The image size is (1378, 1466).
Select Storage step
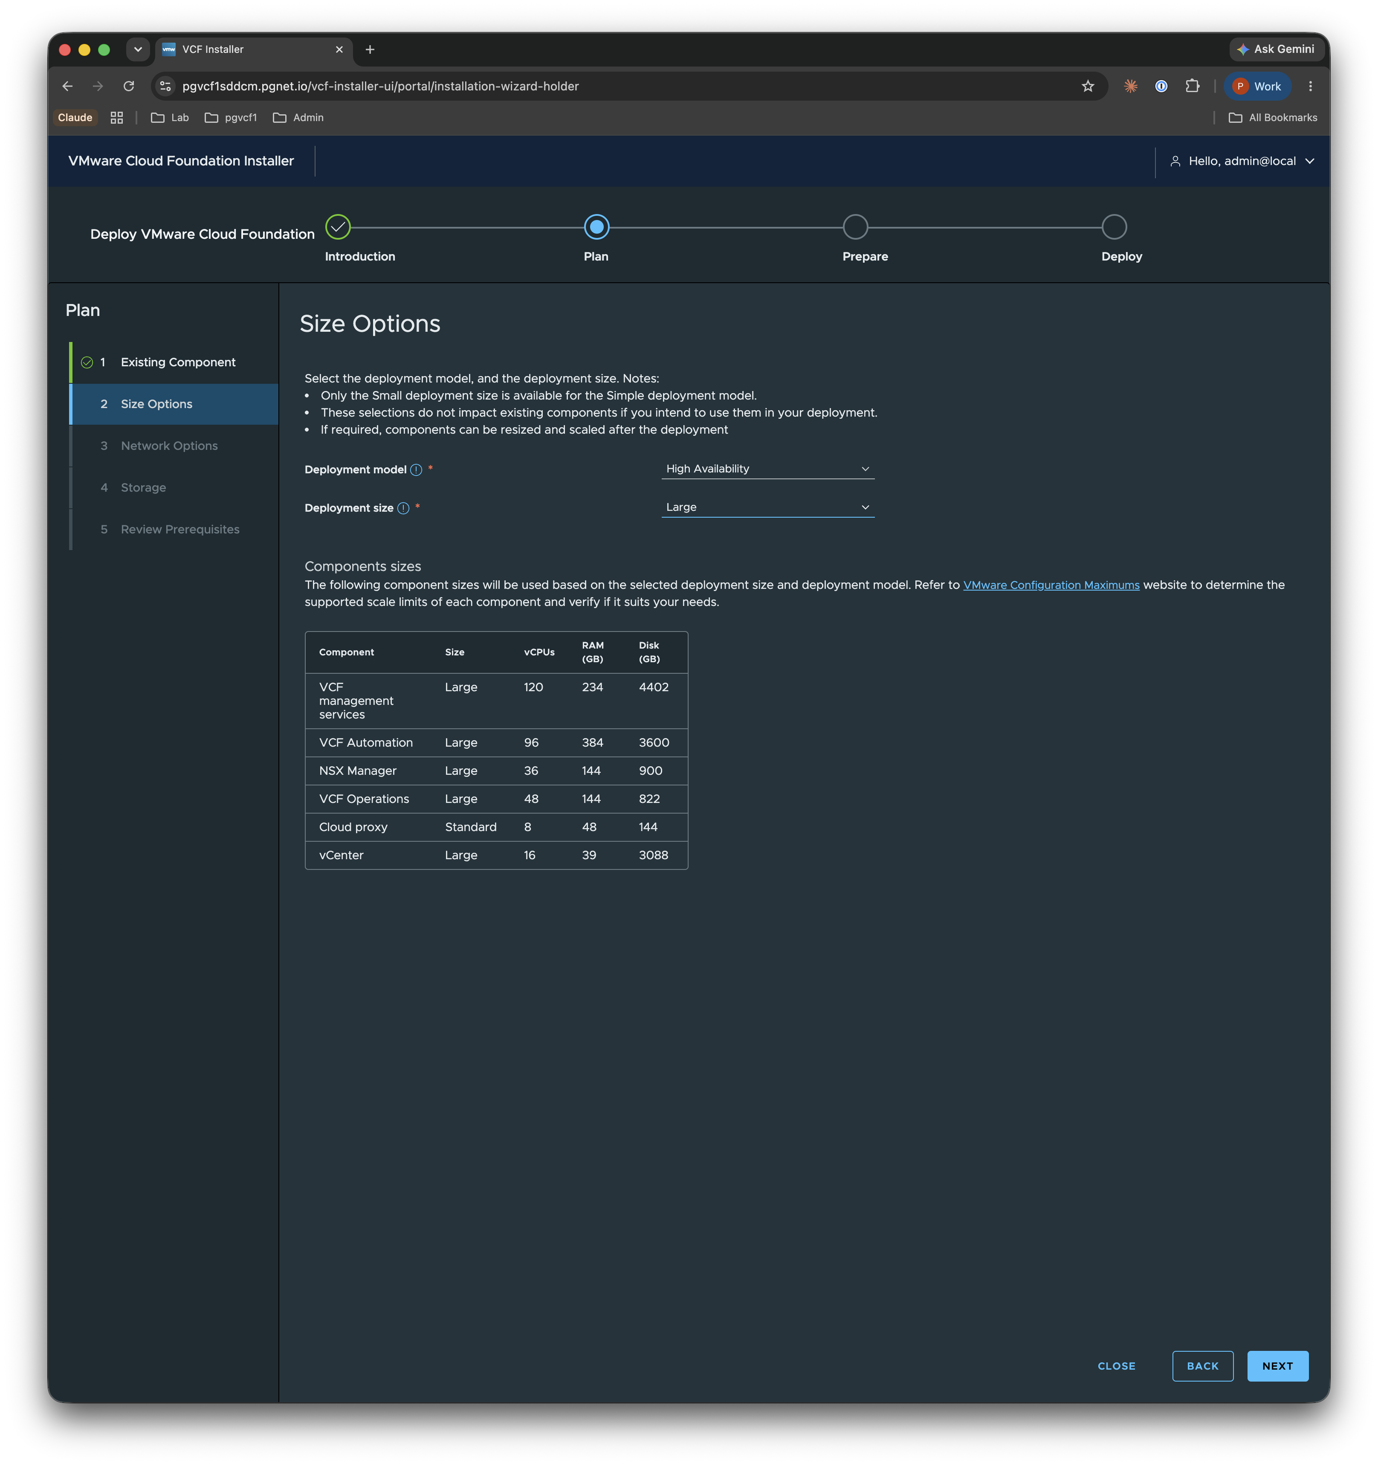[x=175, y=487]
